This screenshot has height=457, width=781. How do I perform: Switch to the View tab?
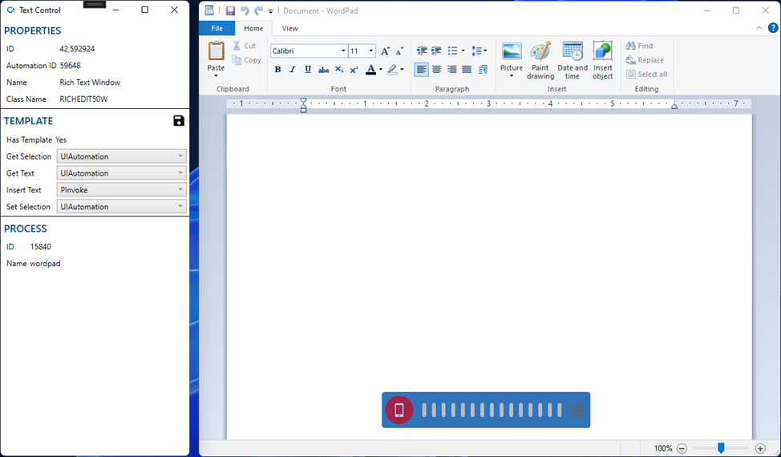click(x=289, y=28)
